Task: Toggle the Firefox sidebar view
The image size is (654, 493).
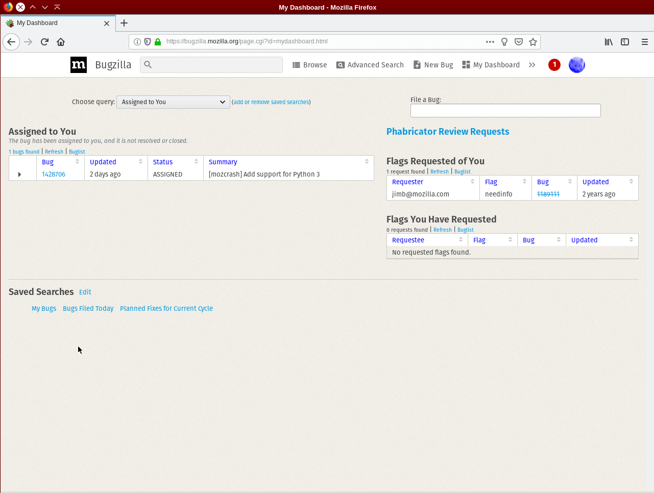Action: pos(625,42)
